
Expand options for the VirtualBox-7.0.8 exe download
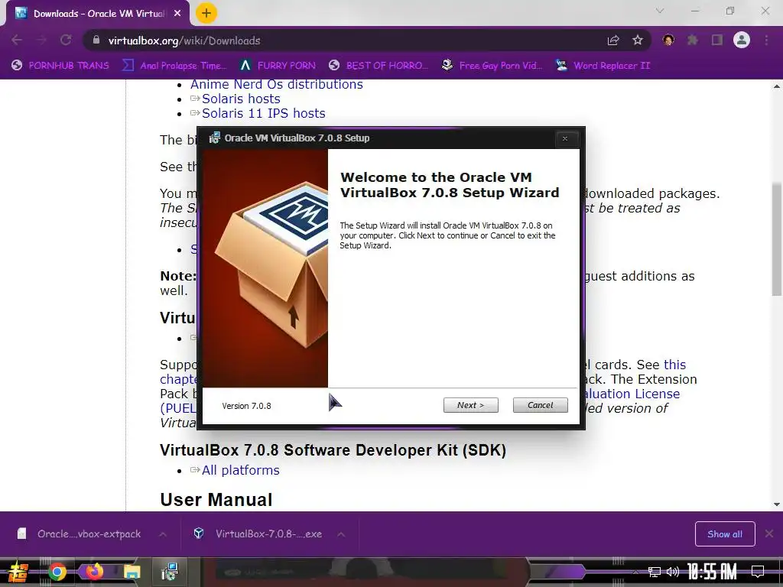coord(341,534)
